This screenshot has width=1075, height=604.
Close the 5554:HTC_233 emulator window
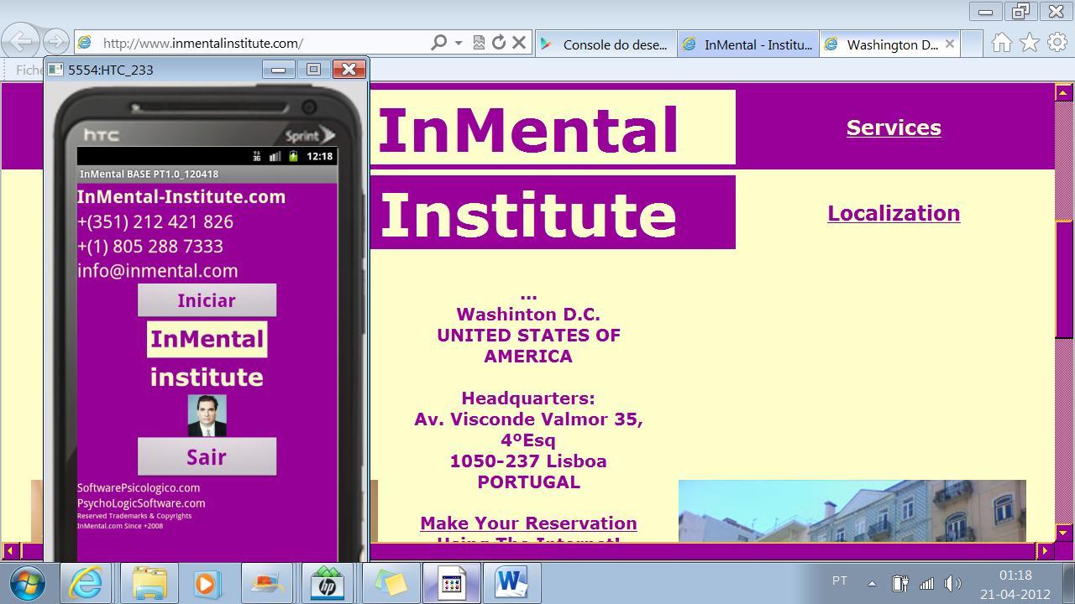[x=349, y=69]
